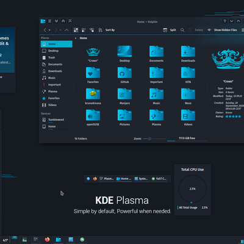Open the forward history dropdown arrow

pos(60,30)
